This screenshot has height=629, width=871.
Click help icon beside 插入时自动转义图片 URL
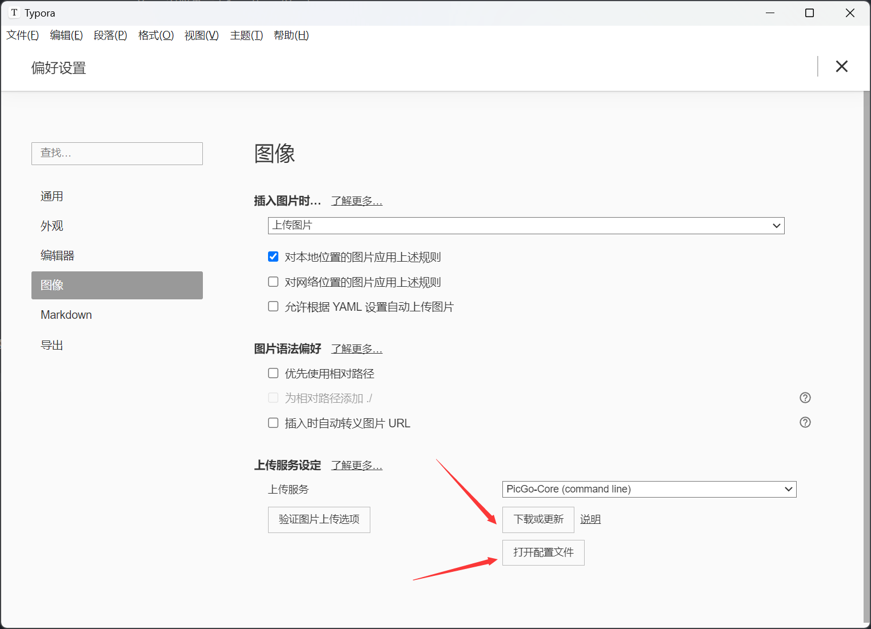click(805, 422)
